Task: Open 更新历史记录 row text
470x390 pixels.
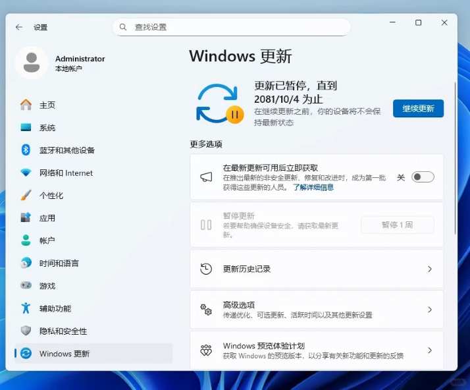Action: pyautogui.click(x=247, y=269)
